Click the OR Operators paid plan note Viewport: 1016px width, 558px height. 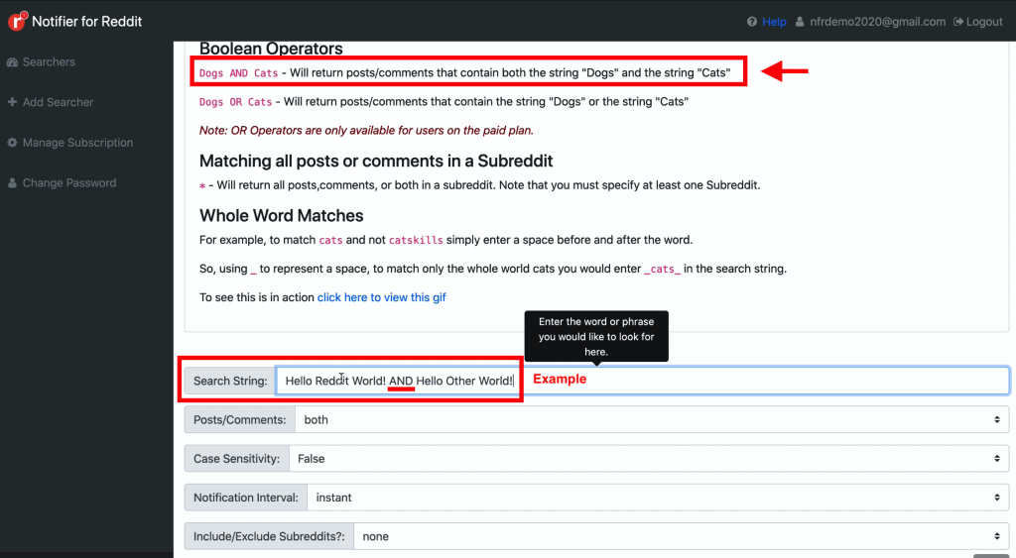[366, 130]
